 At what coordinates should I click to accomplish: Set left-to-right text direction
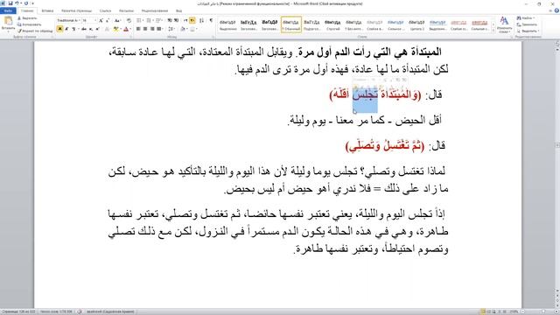pyautogui.click(x=185, y=21)
